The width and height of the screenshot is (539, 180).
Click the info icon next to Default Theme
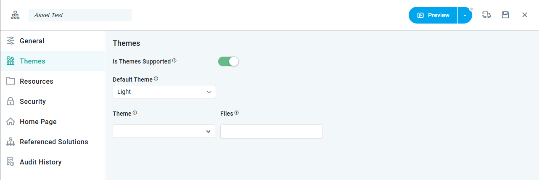156,79
